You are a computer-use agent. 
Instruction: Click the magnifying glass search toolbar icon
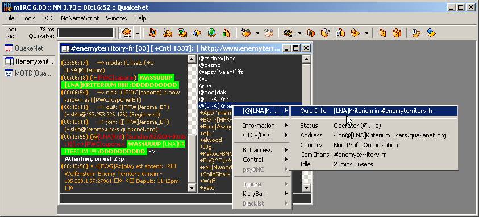[197, 32]
